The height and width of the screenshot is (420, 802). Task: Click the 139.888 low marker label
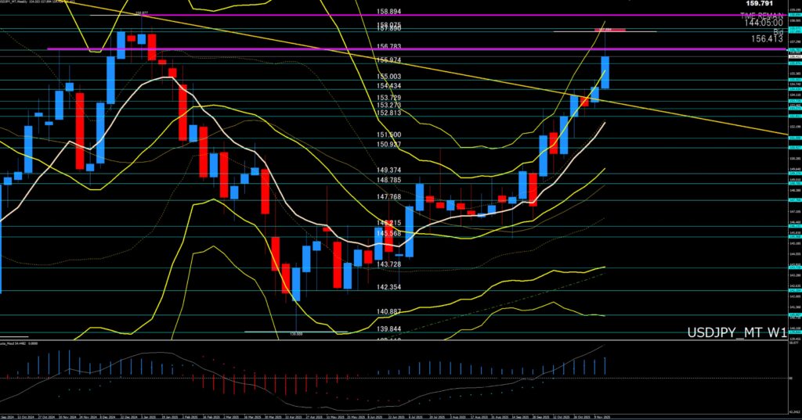(x=296, y=334)
